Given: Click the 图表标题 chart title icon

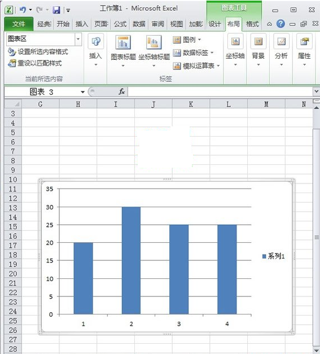Looking at the screenshot, I should click(x=123, y=42).
